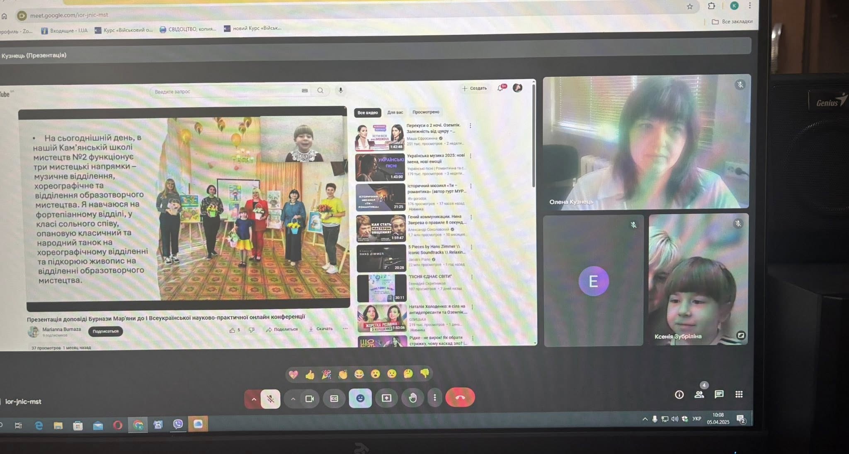The image size is (849, 454).
Task: Turn on closed captions
Action: pyautogui.click(x=334, y=398)
